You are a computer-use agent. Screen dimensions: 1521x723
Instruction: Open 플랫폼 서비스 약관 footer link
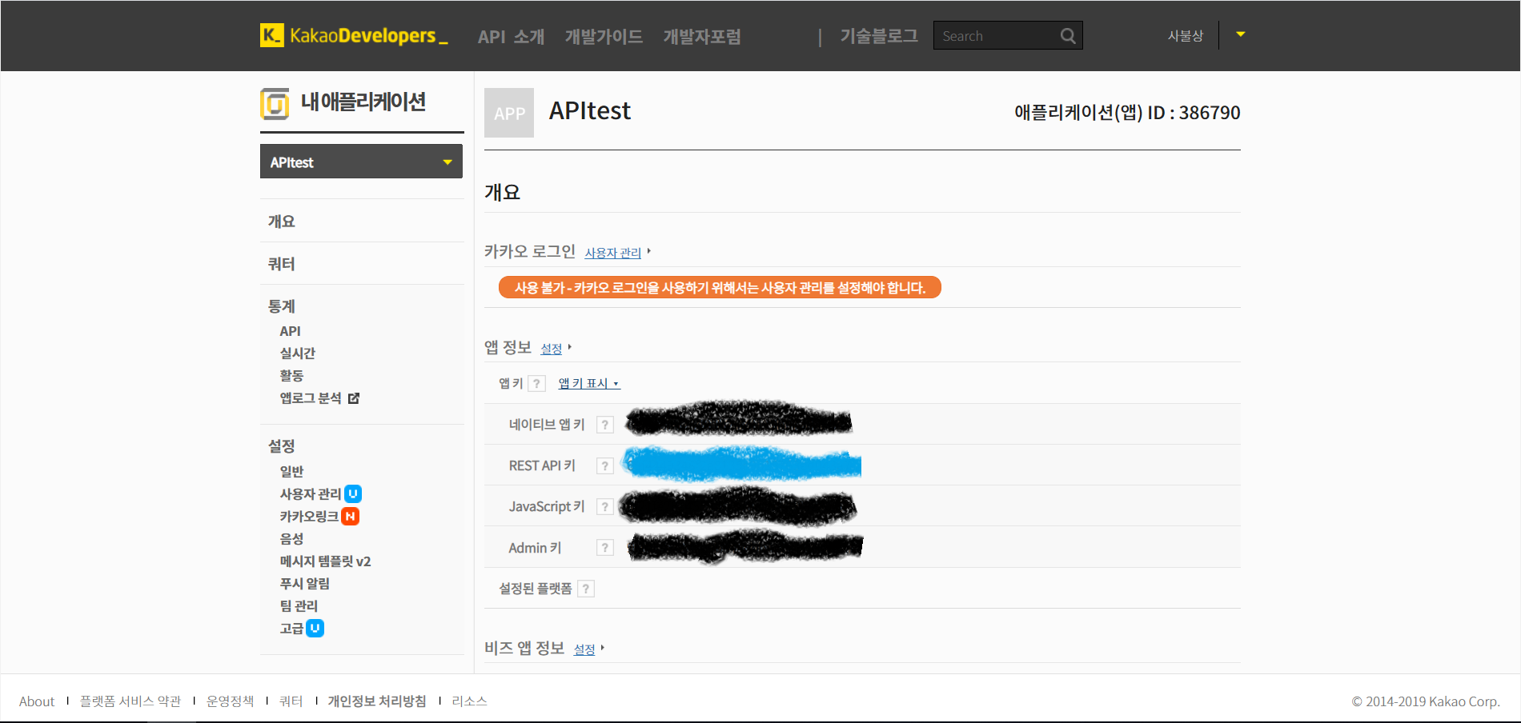tap(130, 701)
